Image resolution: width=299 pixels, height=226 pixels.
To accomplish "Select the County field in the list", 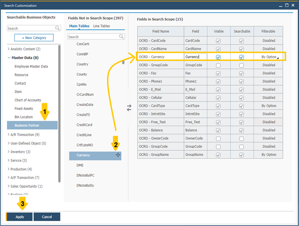I will tap(82, 74).
